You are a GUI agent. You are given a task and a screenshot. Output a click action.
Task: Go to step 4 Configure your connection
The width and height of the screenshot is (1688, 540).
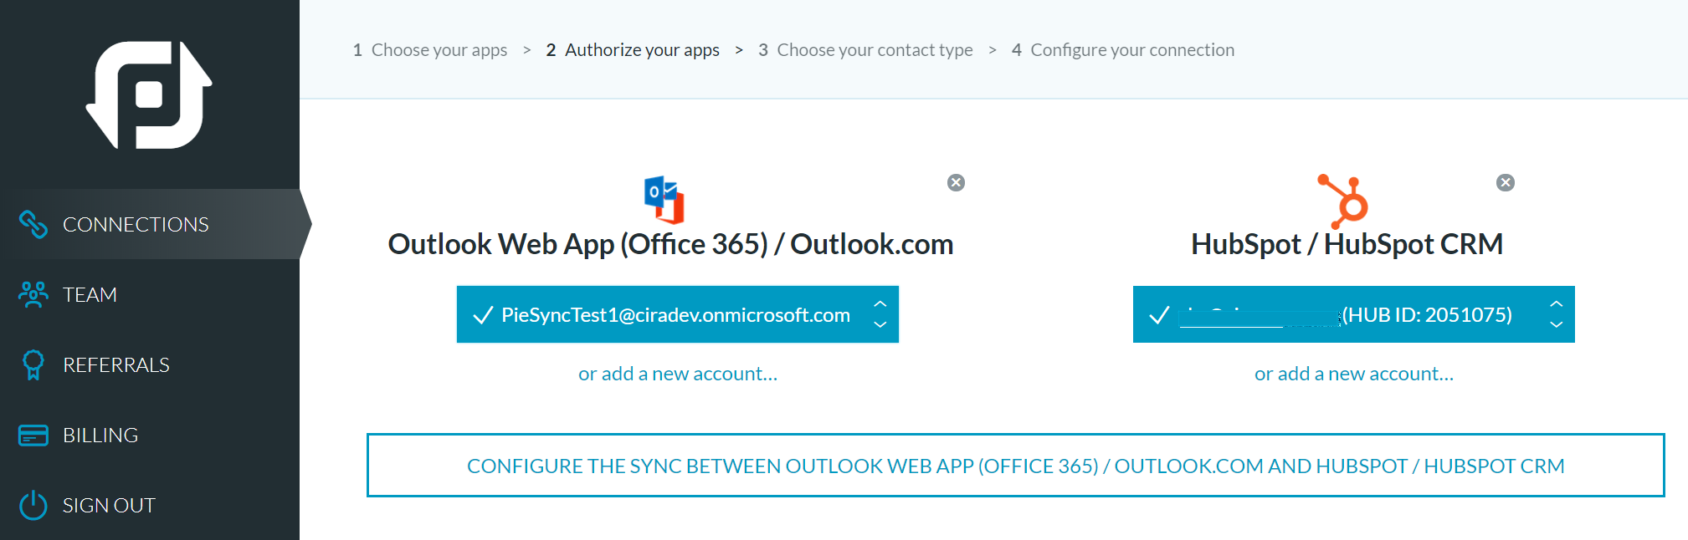(1123, 50)
